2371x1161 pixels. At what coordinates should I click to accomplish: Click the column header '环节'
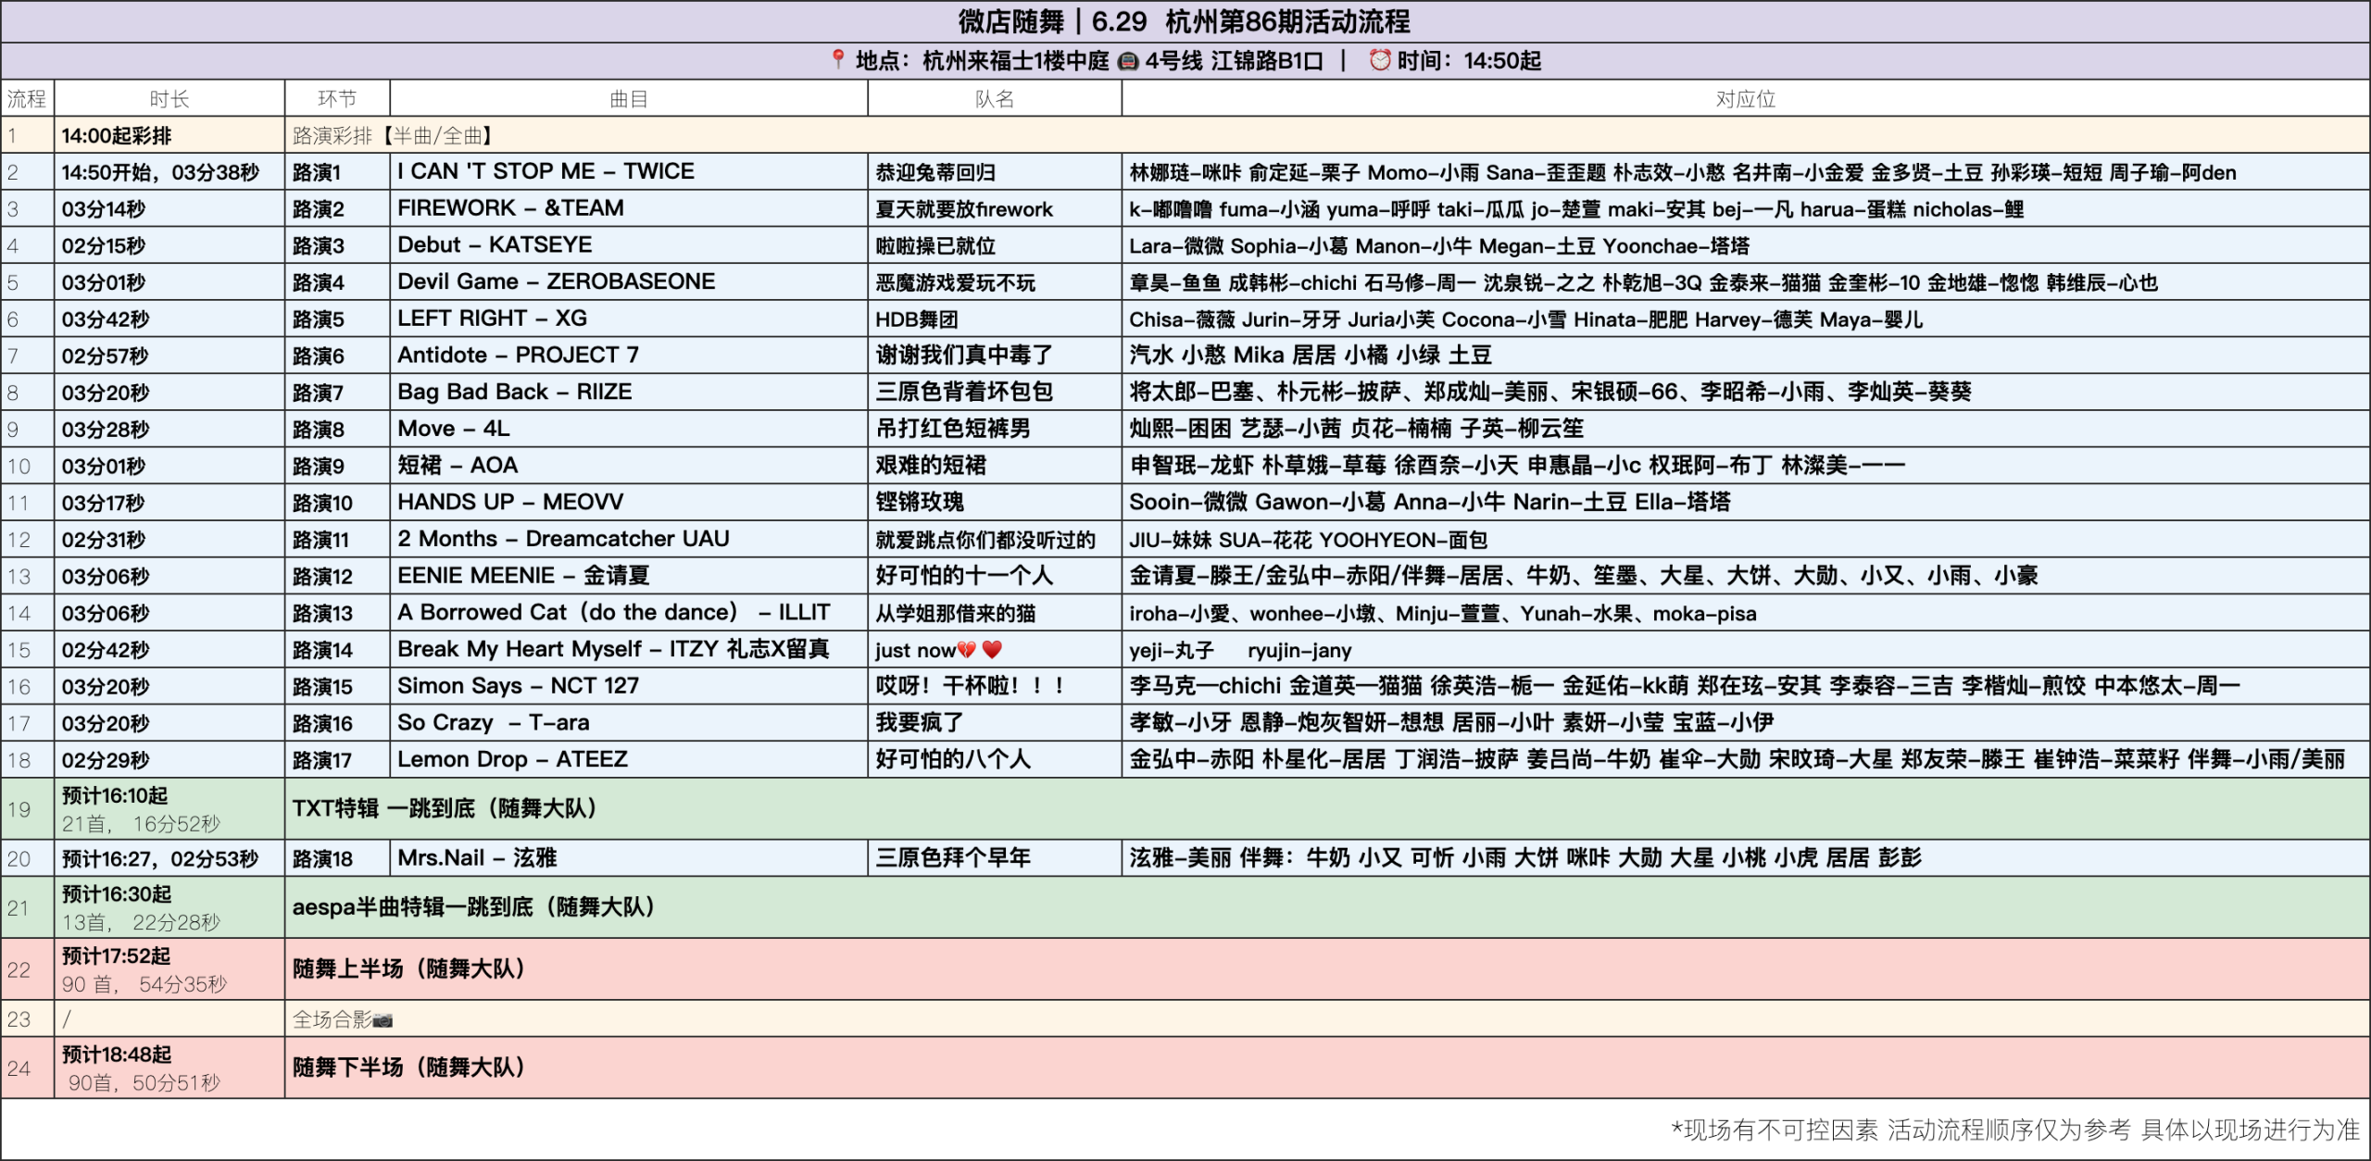(x=337, y=98)
